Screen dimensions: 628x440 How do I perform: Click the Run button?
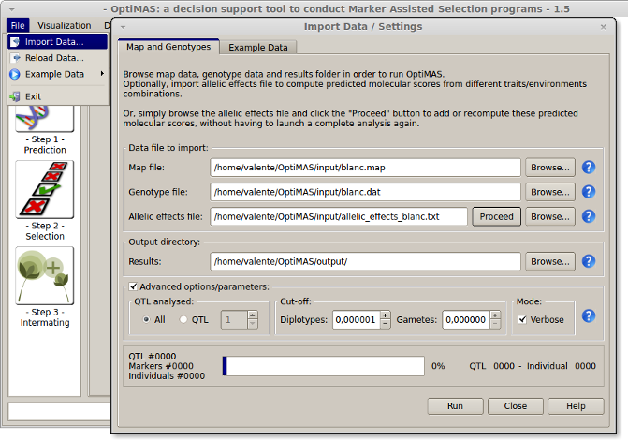click(455, 406)
